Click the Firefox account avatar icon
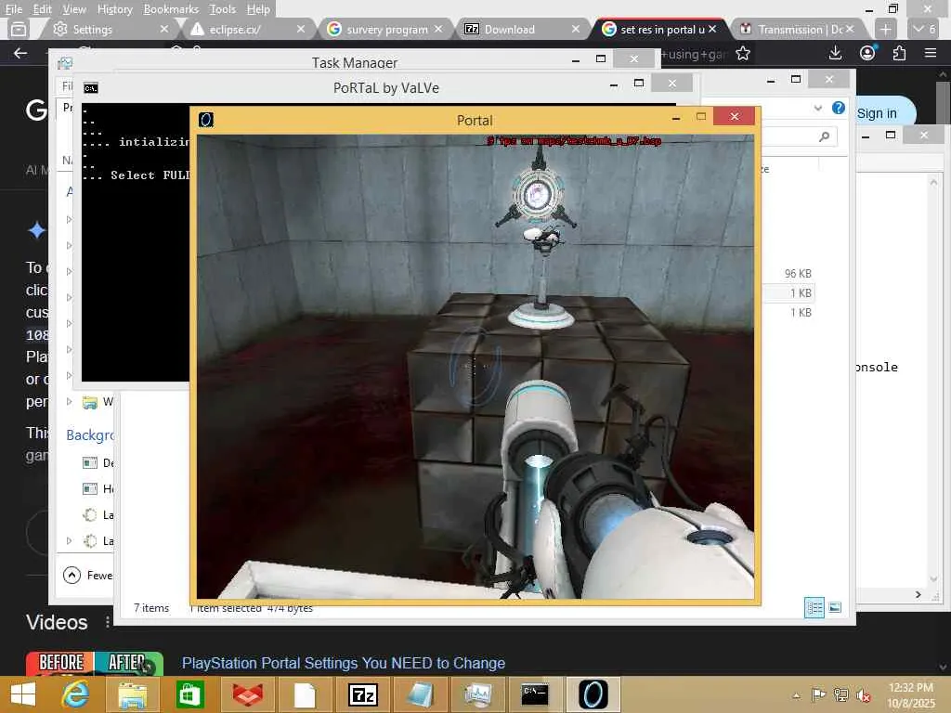951x713 pixels. pos(867,53)
